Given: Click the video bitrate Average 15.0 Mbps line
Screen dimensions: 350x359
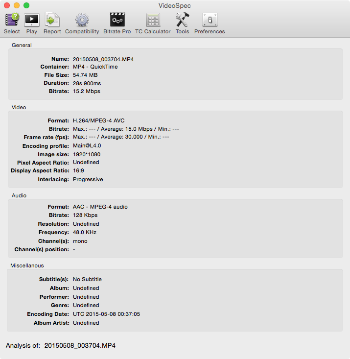Looking at the screenshot, I should [126, 129].
